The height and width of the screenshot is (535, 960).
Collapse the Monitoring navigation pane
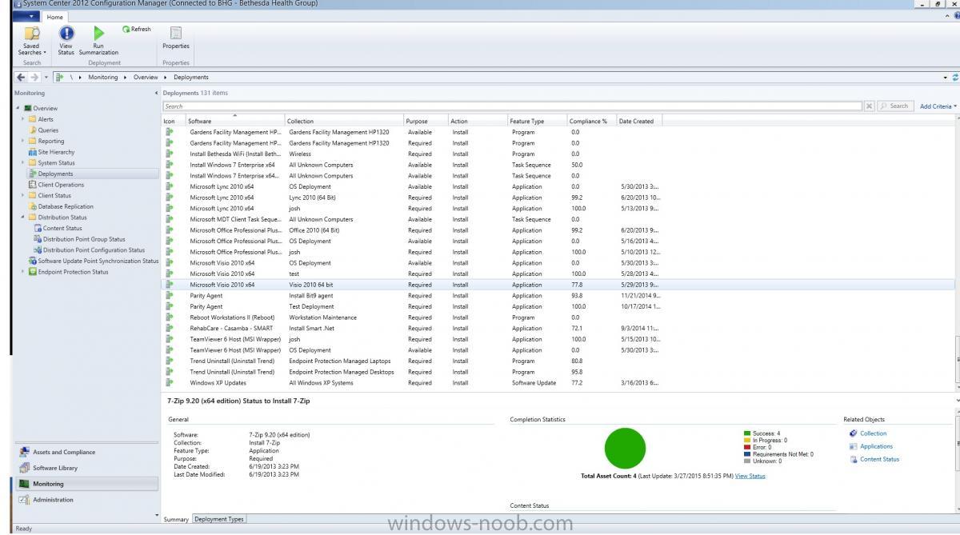[x=156, y=94]
